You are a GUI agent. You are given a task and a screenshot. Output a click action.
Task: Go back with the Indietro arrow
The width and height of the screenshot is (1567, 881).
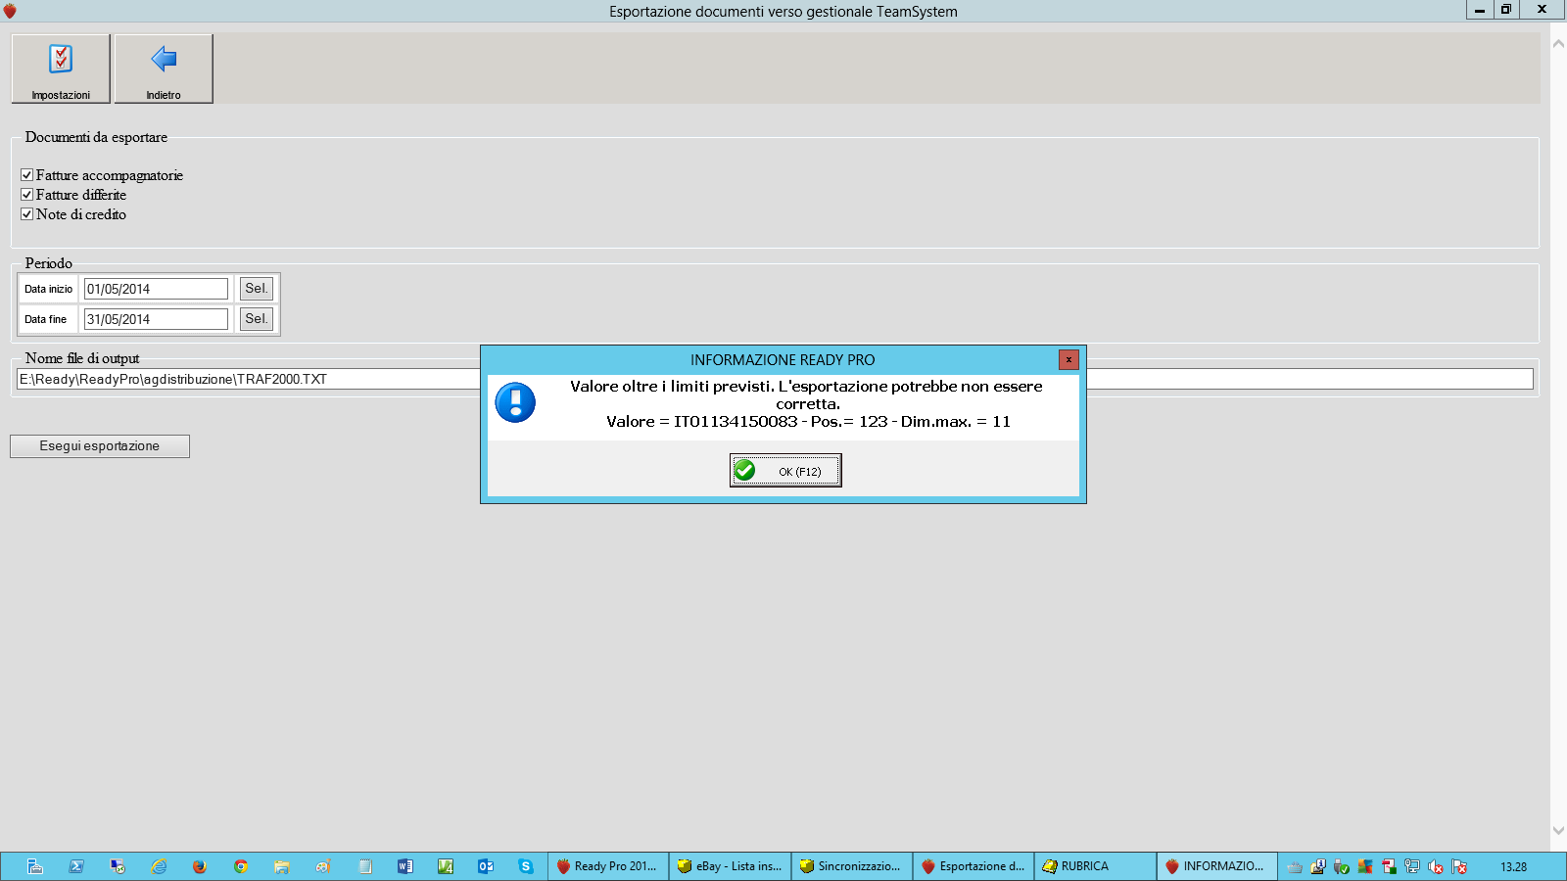pos(164,69)
